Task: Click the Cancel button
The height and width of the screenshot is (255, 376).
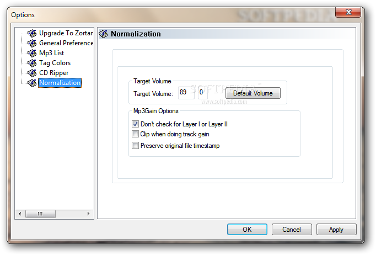Action: 292,230
